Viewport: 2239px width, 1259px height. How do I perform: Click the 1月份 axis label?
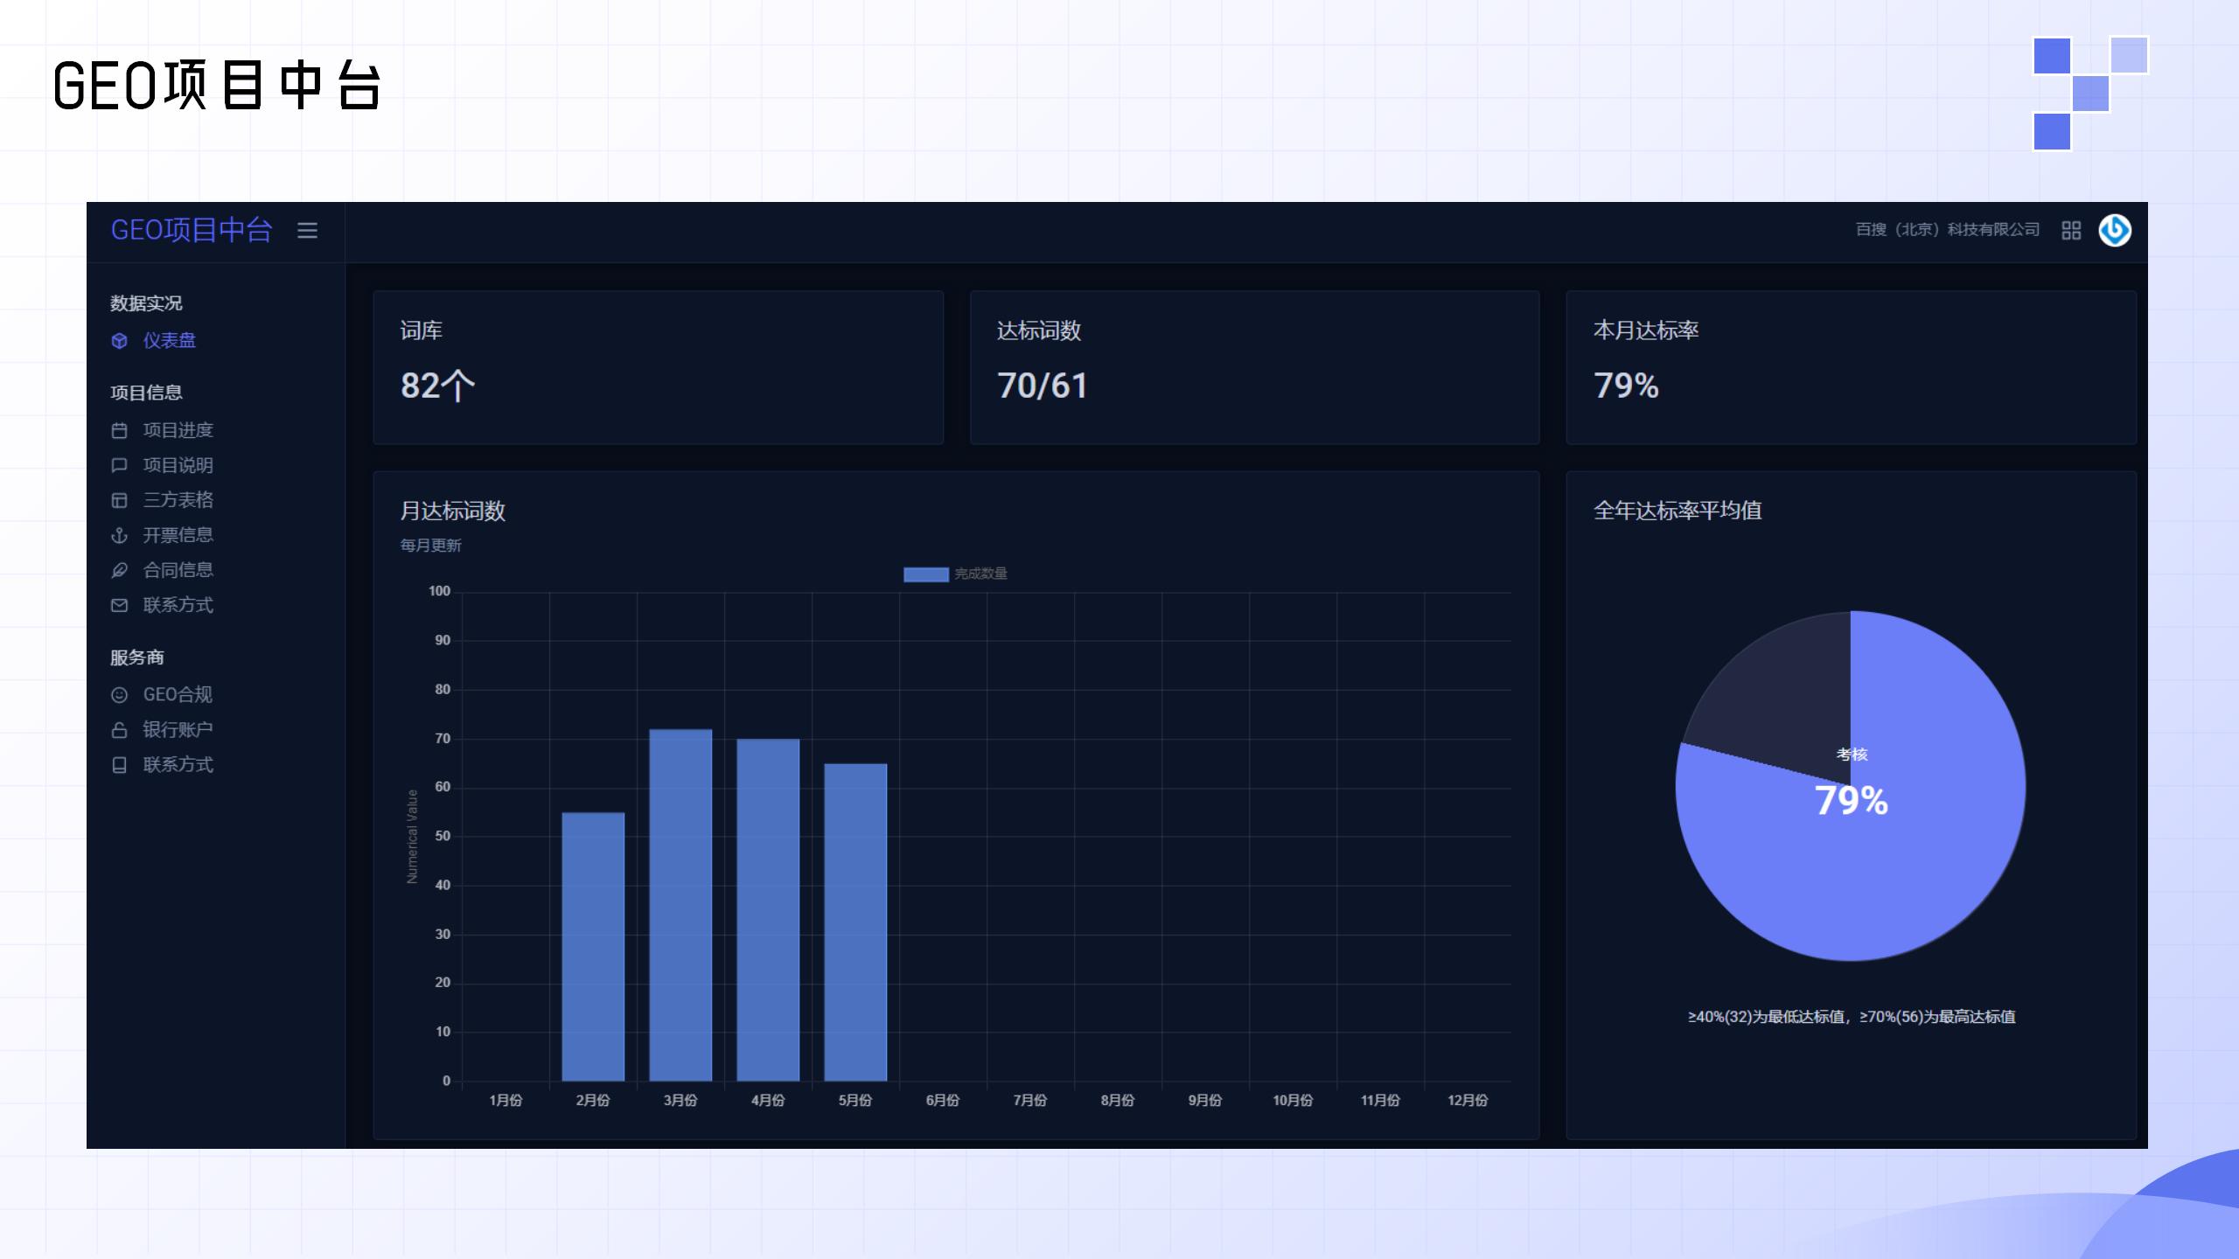pyautogui.click(x=506, y=1100)
